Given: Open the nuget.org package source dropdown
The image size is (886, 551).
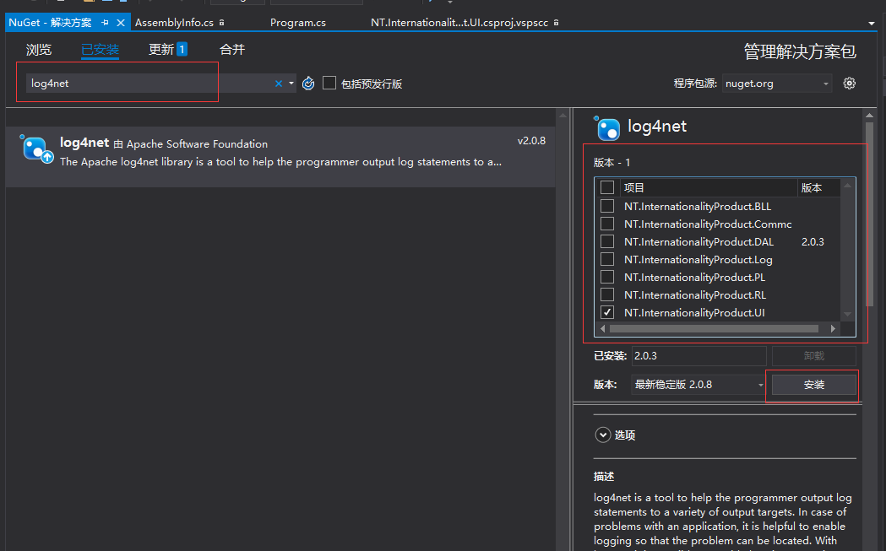Looking at the screenshot, I should click(x=825, y=84).
